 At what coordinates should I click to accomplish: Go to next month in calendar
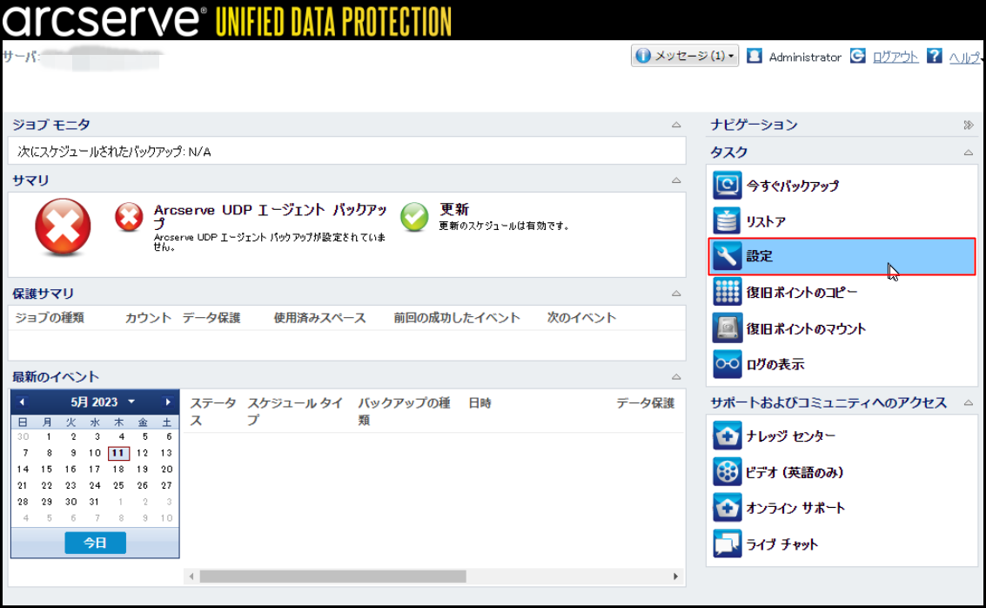click(167, 402)
